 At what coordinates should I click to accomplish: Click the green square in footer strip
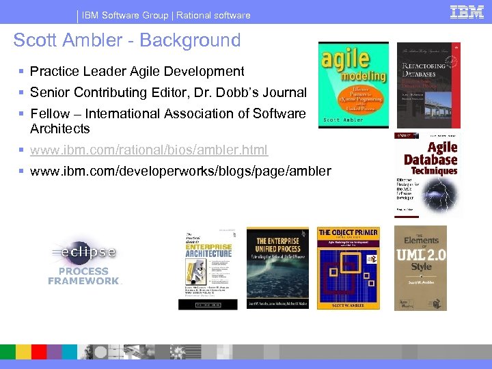point(8,352)
